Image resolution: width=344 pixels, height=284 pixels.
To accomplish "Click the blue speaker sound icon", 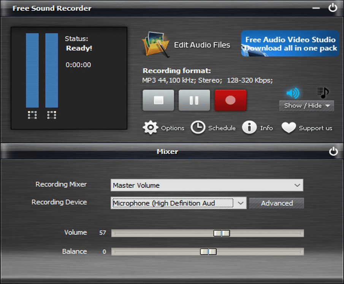I will 292,92.
